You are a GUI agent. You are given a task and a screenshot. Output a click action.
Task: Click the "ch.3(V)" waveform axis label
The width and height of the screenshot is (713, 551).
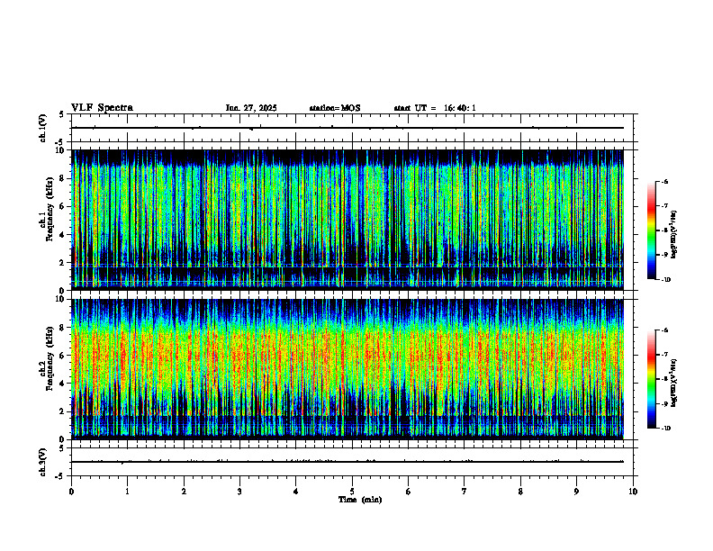[43, 462]
